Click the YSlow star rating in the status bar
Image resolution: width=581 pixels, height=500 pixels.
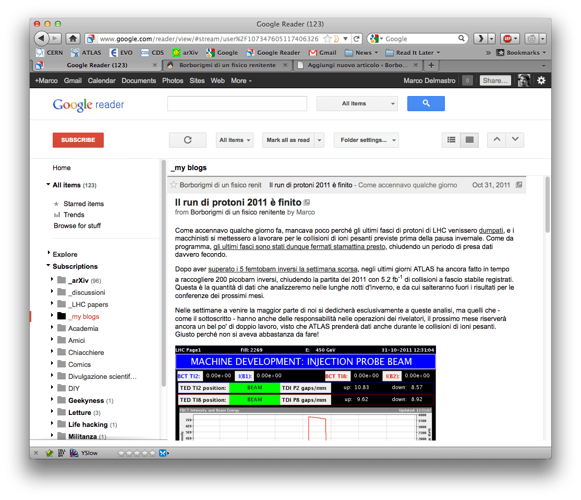[137, 453]
